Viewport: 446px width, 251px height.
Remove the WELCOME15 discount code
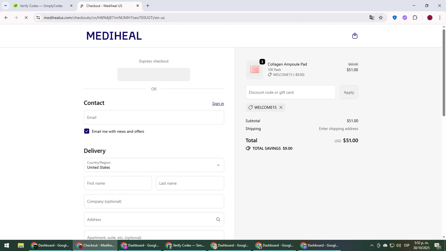[x=281, y=107]
